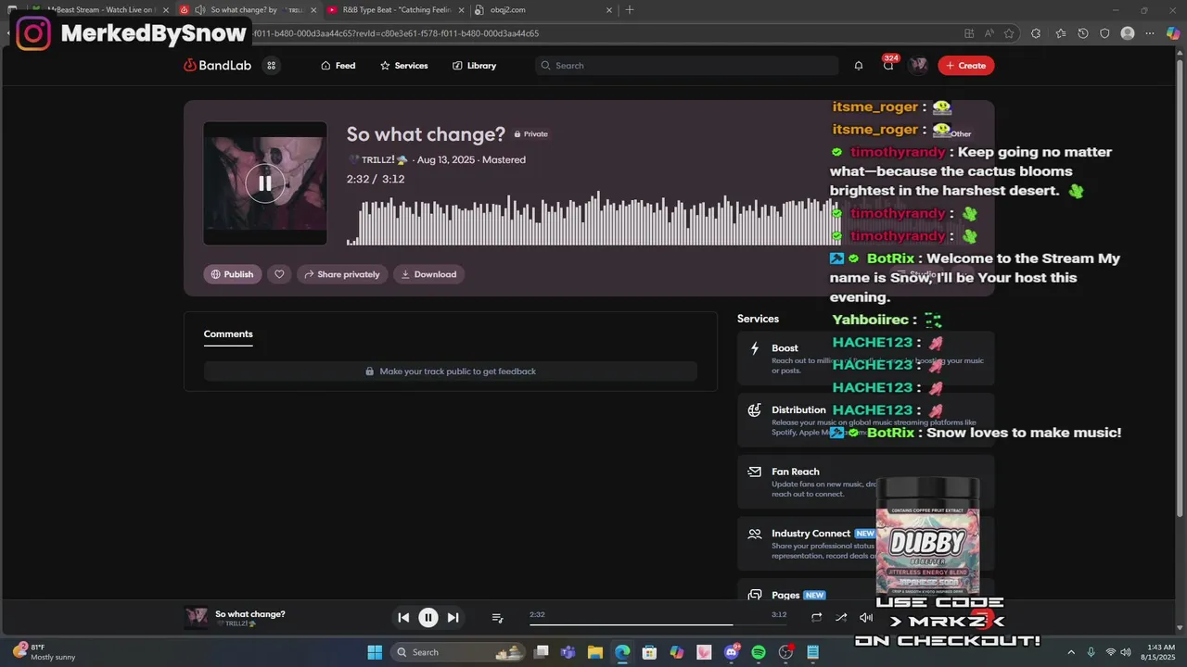Open File Explorer from taskbar
Image resolution: width=1187 pixels, height=667 pixels.
click(595, 652)
